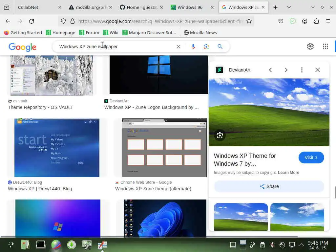Open the Drew1440 blog start thumbnail
The width and height of the screenshot is (336, 252).
tap(57, 148)
